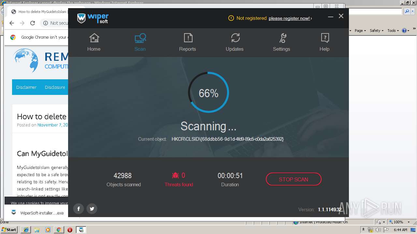Click the system tray network icon
Image resolution: width=417 pixels, height=234 pixels.
pos(370,230)
